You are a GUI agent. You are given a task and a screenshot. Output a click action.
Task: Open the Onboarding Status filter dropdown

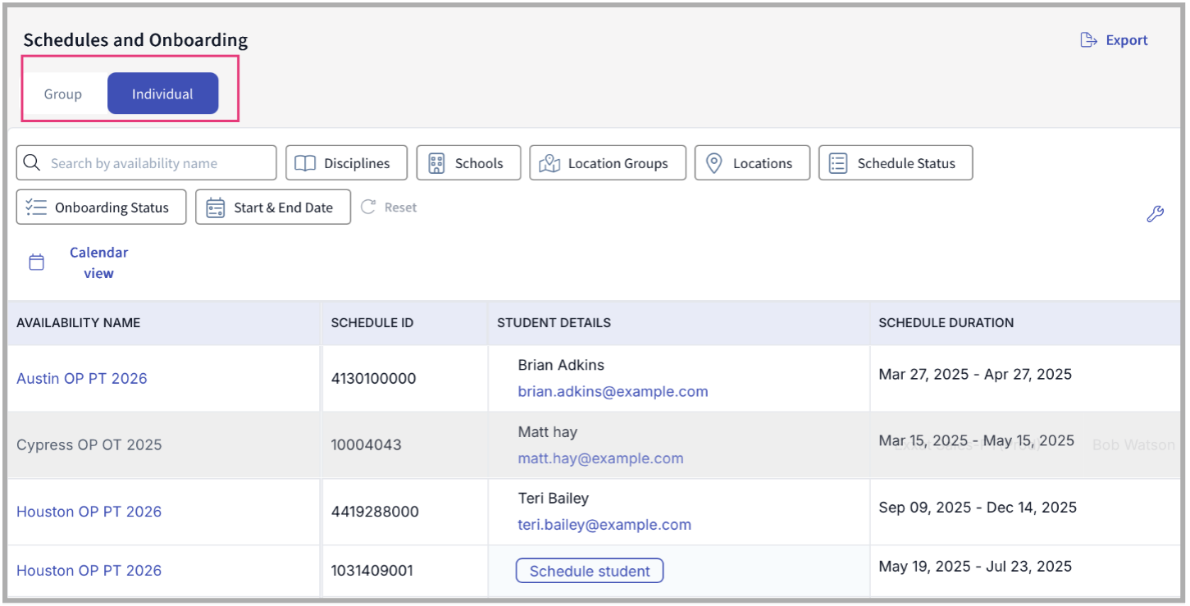(101, 207)
